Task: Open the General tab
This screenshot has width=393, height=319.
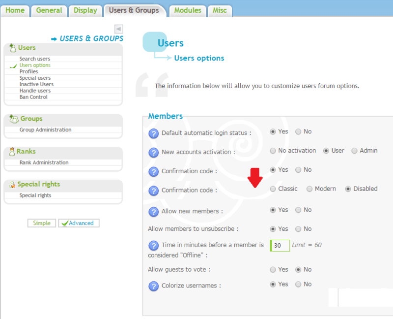Action: pyautogui.click(x=49, y=10)
